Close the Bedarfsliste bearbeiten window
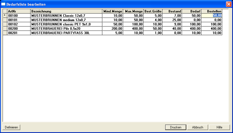Screen dimensions: 233x133 click(228, 4)
